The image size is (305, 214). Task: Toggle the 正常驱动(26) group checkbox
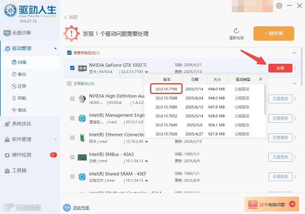click(x=69, y=84)
